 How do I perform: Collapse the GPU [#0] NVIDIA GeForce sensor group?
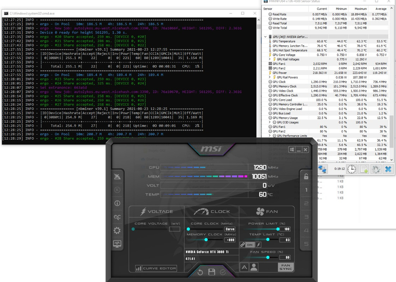click(x=265, y=37)
